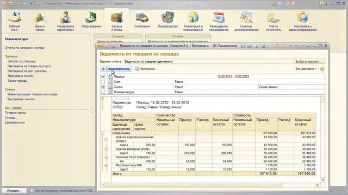Open Накладные на товары и услуги
Viewport: 348px width, 195px height.
[29, 66]
